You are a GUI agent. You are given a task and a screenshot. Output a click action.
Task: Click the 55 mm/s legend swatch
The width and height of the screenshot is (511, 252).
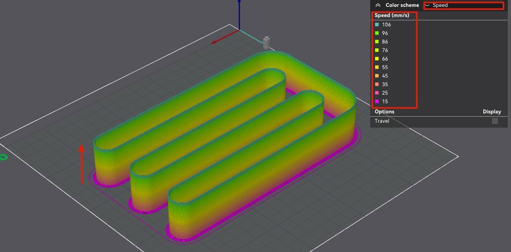(x=376, y=67)
